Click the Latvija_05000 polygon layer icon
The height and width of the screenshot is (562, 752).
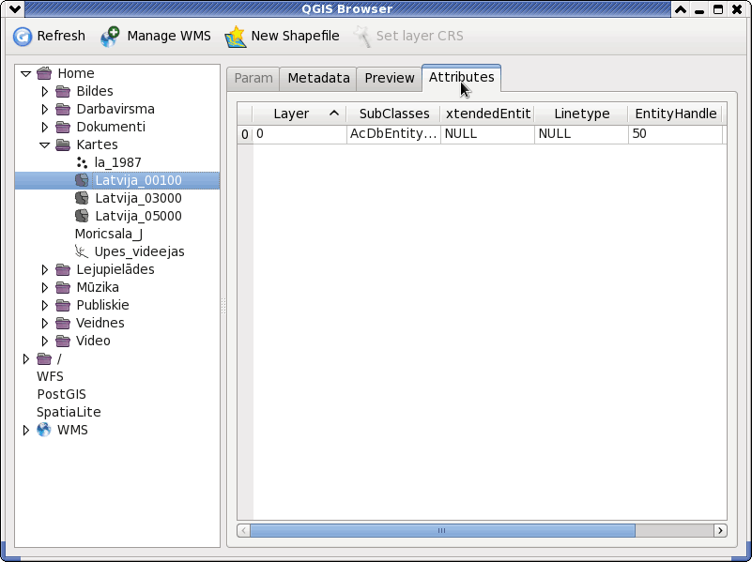point(82,216)
